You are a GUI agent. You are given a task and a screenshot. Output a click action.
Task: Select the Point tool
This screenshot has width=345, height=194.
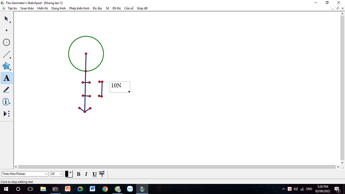[6, 30]
